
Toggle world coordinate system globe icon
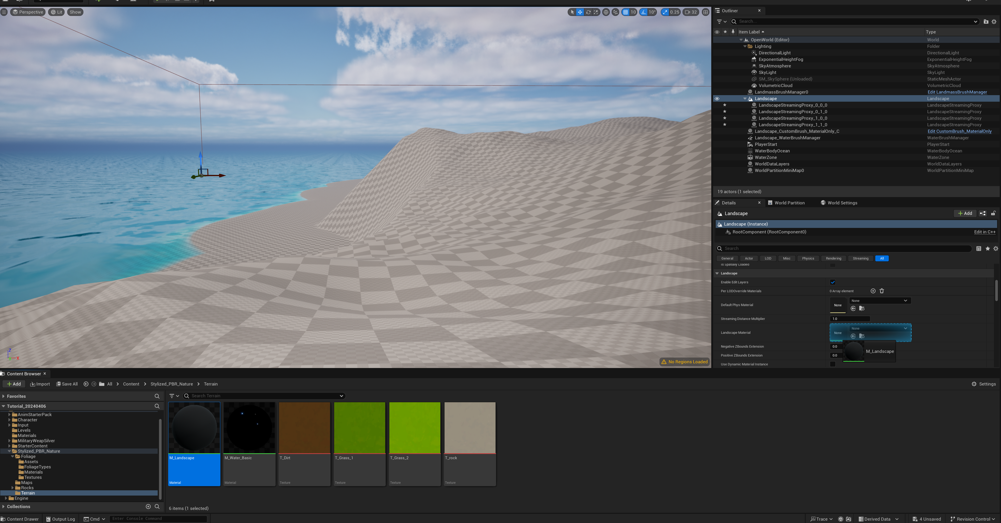(606, 12)
